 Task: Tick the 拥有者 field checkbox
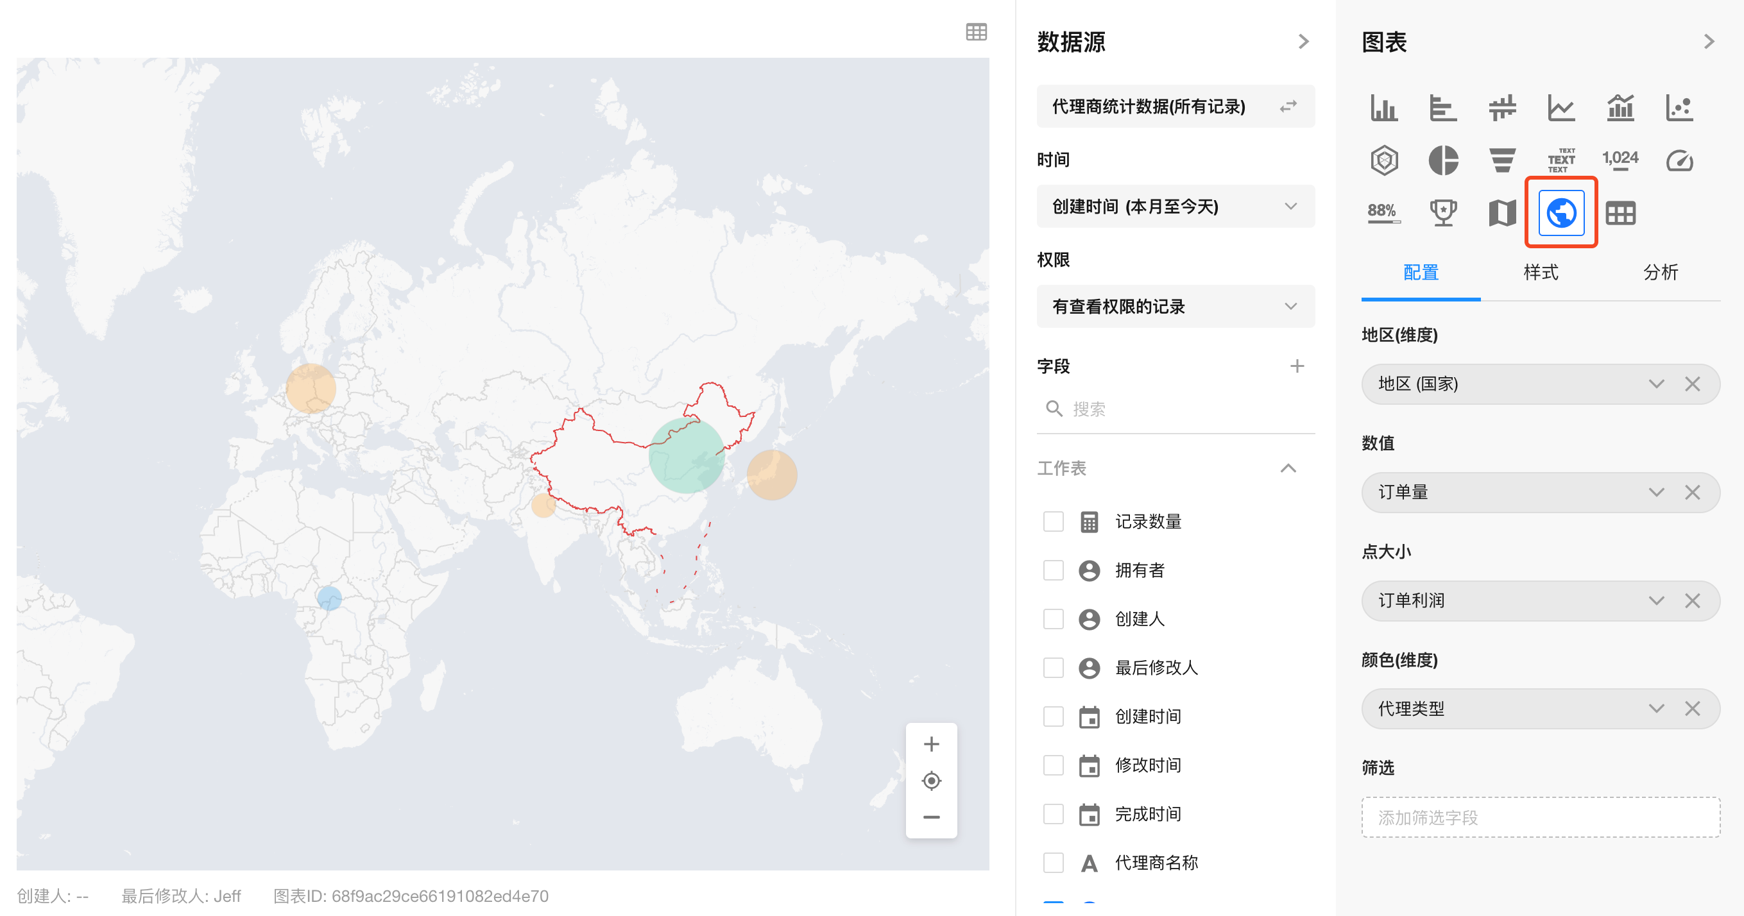tap(1053, 570)
